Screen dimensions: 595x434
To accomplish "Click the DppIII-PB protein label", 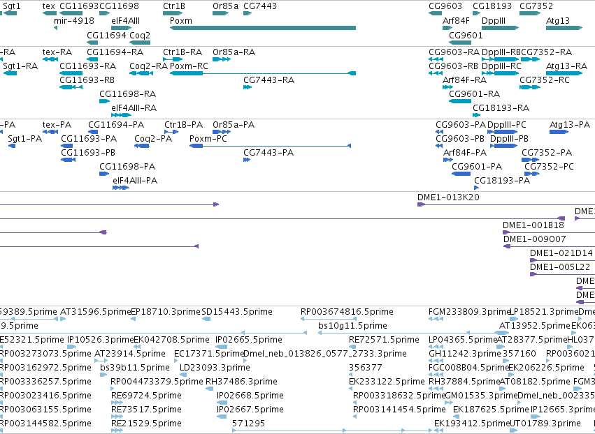I will point(509,139).
